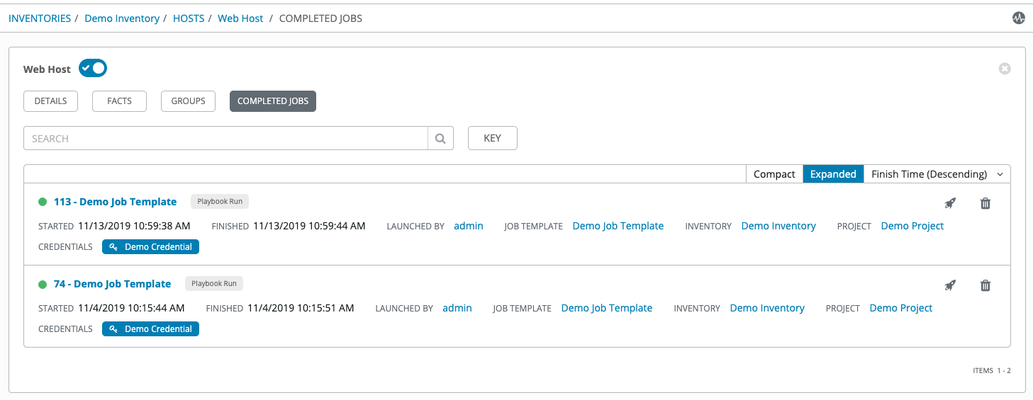
Task: Go to the Groups tab
Action: pyautogui.click(x=188, y=101)
